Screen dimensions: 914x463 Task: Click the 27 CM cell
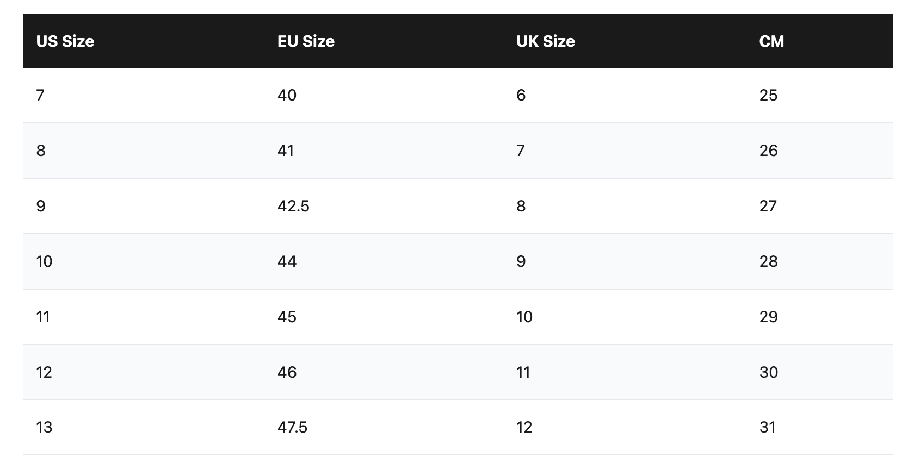coord(768,206)
